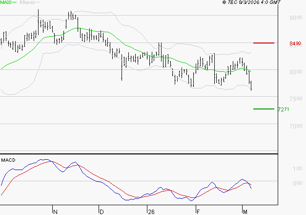The width and height of the screenshot is (306, 215).
Task: Click the 8000 price axis label
Action: 296,72
